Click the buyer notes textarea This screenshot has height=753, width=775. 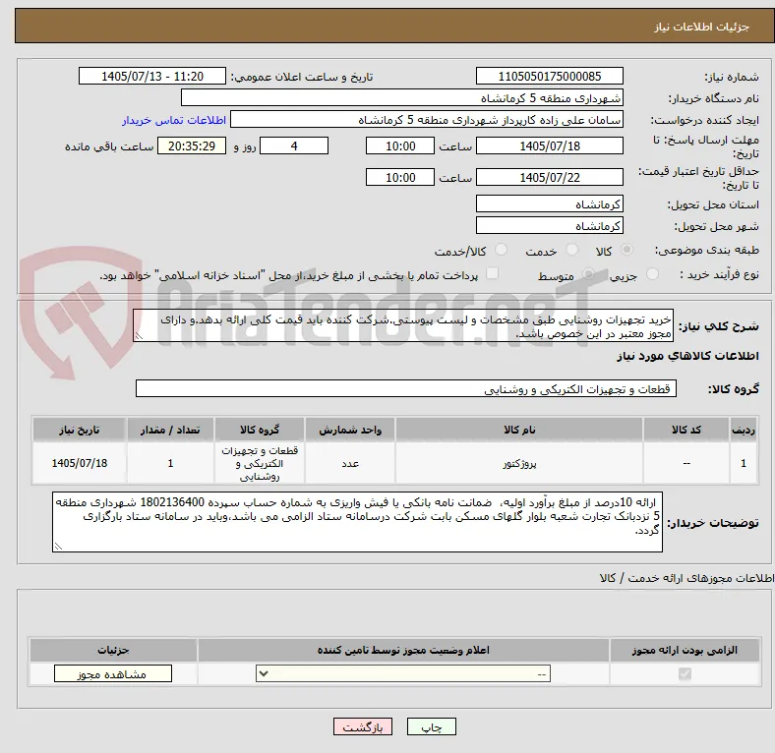[357, 522]
